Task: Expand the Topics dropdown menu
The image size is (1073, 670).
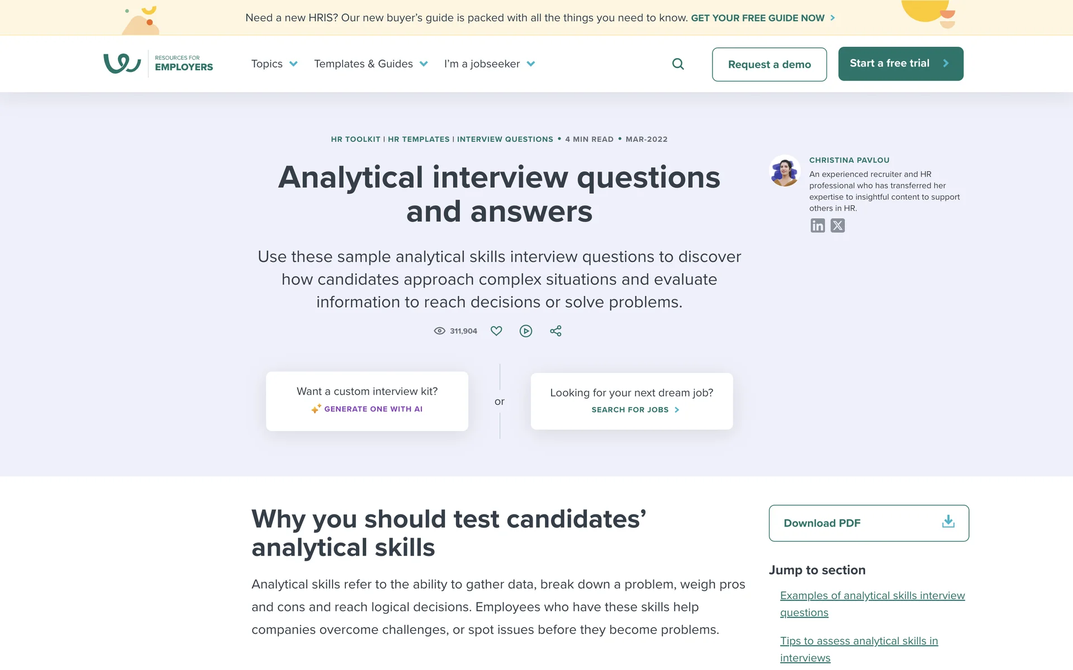Action: tap(274, 64)
